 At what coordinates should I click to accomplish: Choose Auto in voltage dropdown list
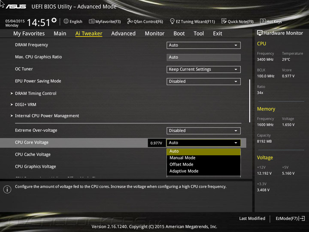tap(203, 151)
